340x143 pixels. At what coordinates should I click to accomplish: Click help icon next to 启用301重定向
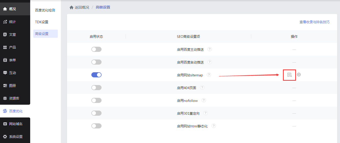205,113
